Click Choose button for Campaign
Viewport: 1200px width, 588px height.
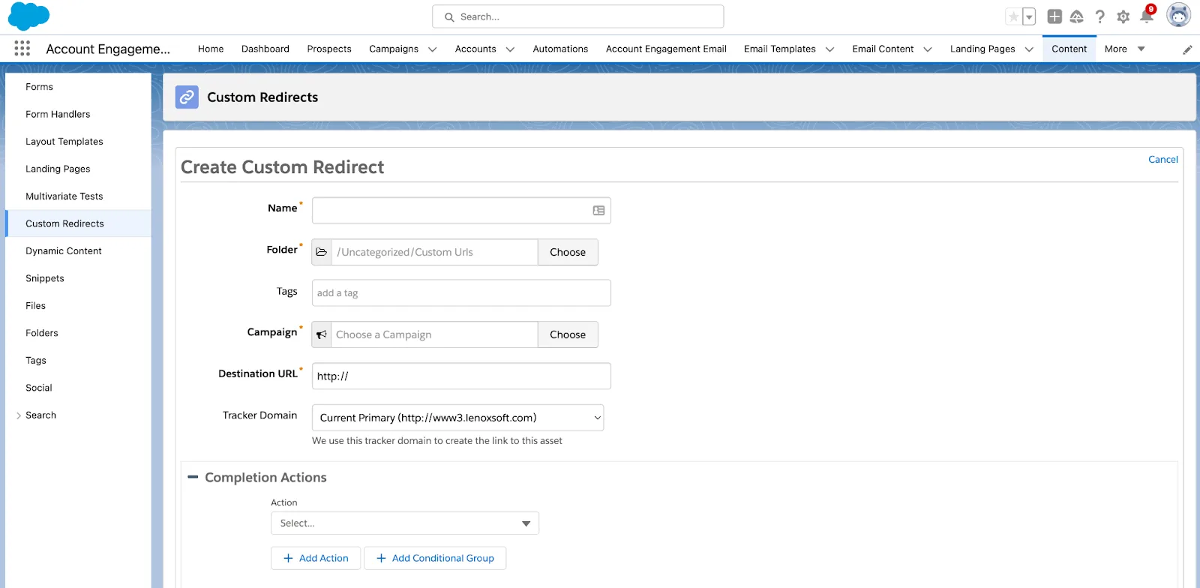(568, 334)
